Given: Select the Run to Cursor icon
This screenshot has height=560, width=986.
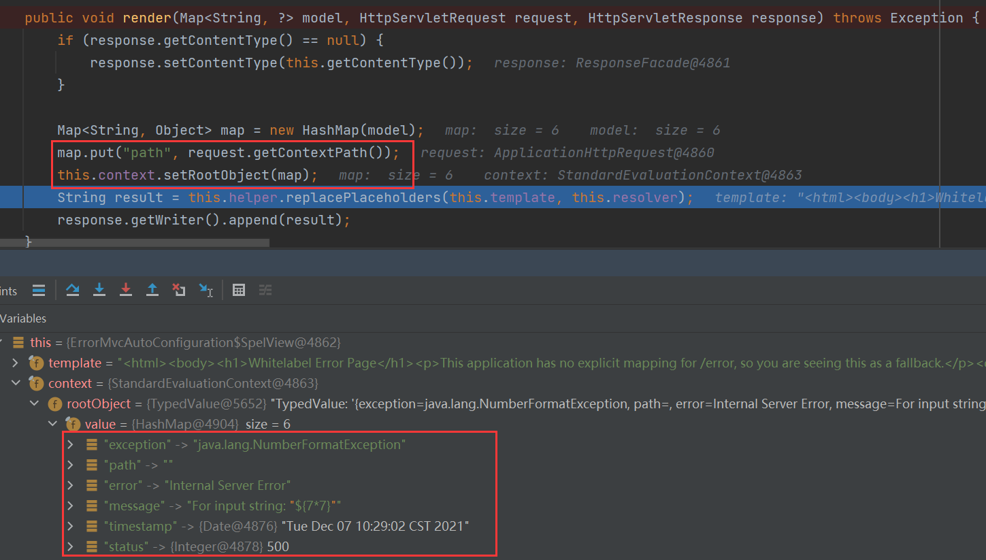Looking at the screenshot, I should (205, 290).
